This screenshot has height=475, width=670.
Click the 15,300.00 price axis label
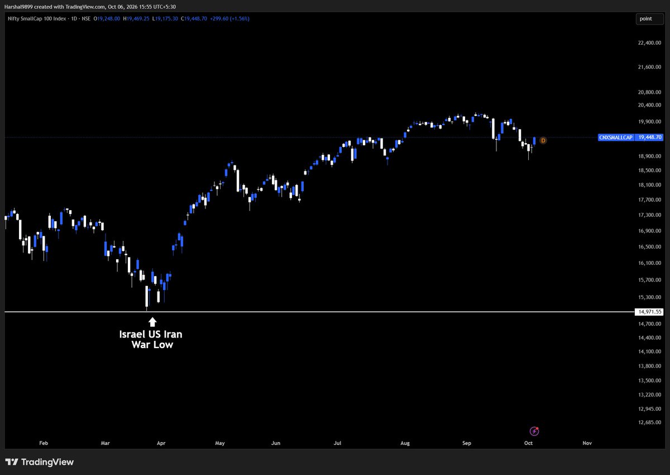point(650,297)
